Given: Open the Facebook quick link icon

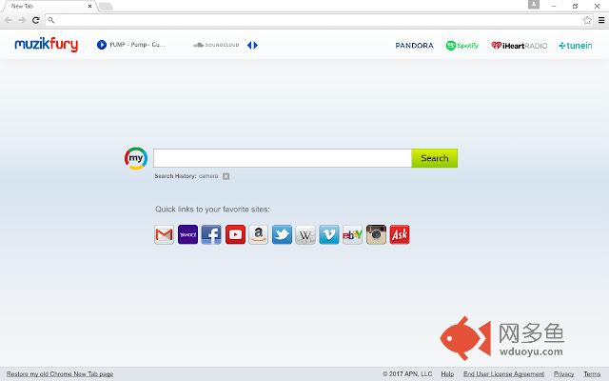Looking at the screenshot, I should 211,234.
